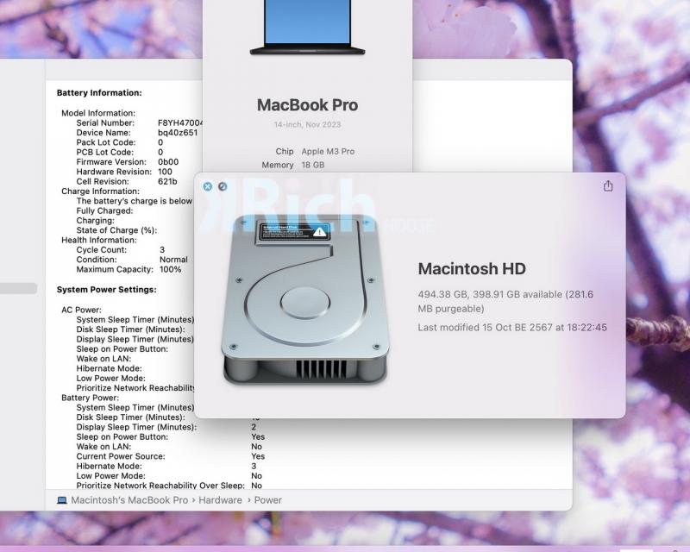
Task: Select the highlighted item in left sidebar
Action: point(18,288)
